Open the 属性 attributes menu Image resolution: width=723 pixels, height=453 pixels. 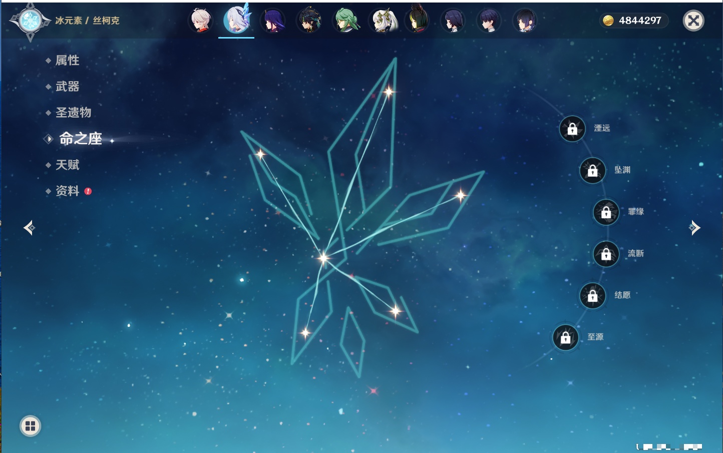click(x=67, y=61)
